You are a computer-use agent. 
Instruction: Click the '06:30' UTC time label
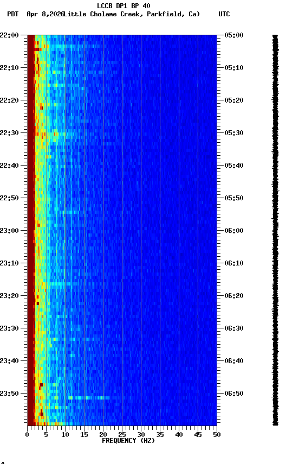pyautogui.click(x=234, y=328)
